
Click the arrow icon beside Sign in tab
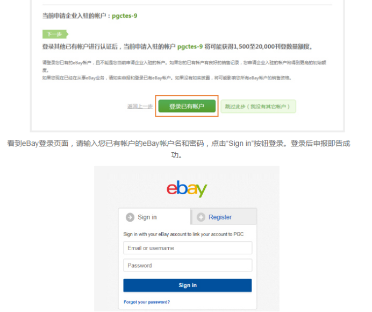(x=130, y=217)
